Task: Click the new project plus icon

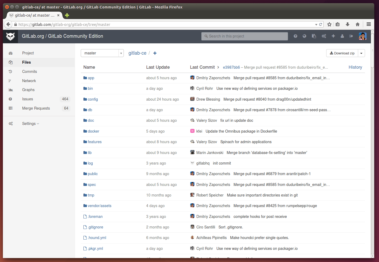Action: [333, 36]
